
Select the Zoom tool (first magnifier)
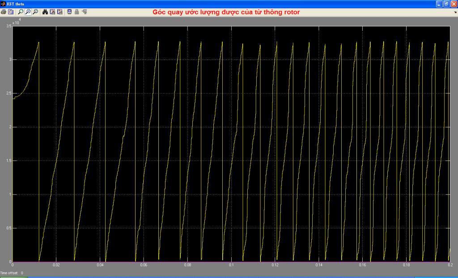pyautogui.click(x=21, y=12)
